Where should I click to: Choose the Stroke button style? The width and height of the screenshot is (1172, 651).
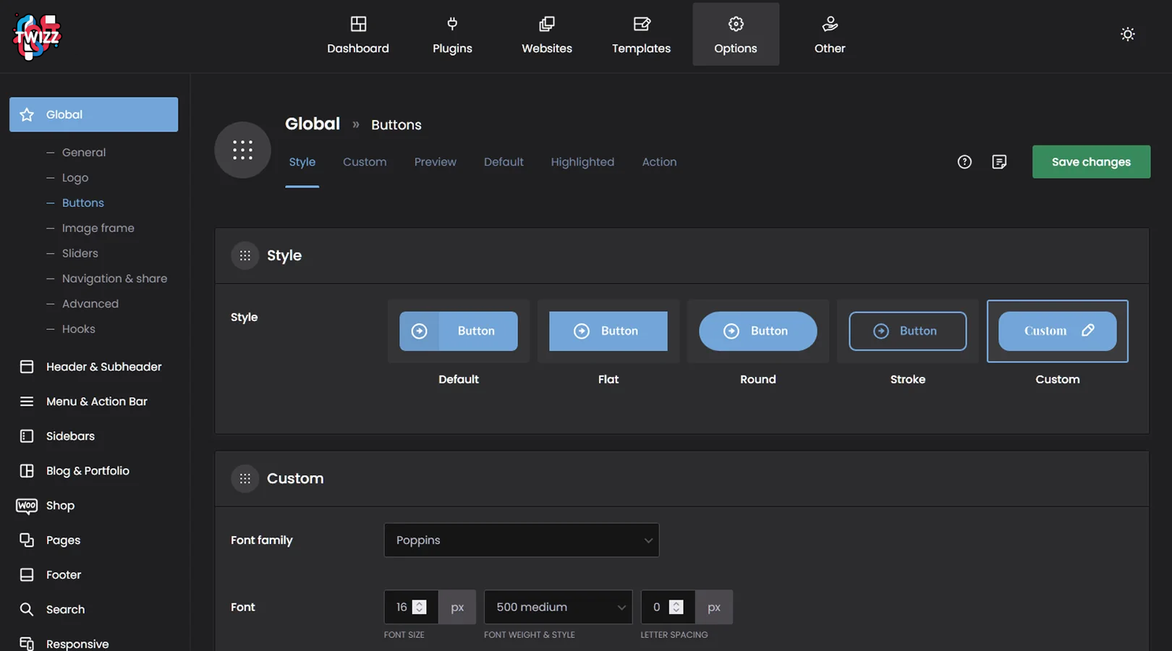(x=907, y=331)
